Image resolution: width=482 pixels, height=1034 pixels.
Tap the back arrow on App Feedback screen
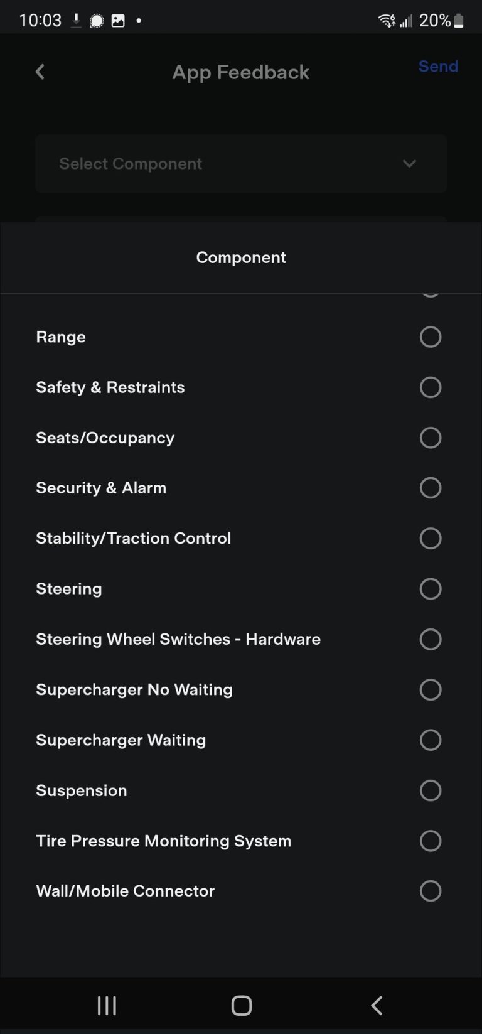coord(40,72)
